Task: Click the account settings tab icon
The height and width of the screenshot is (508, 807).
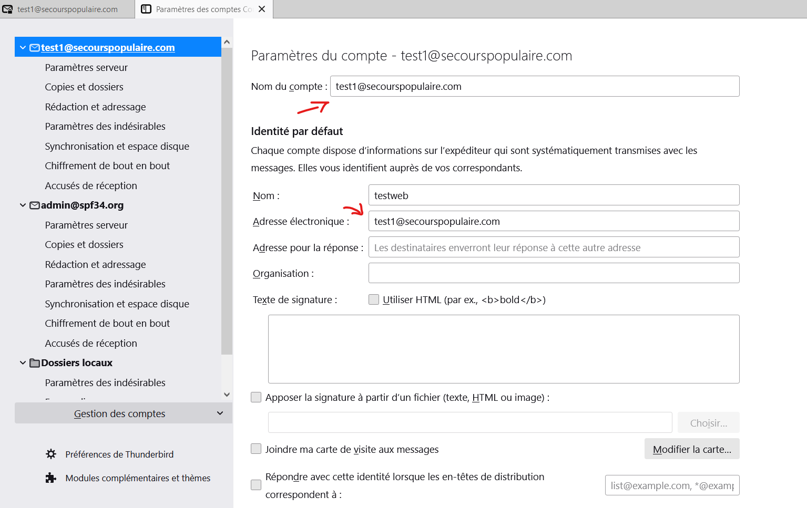Action: [x=147, y=9]
